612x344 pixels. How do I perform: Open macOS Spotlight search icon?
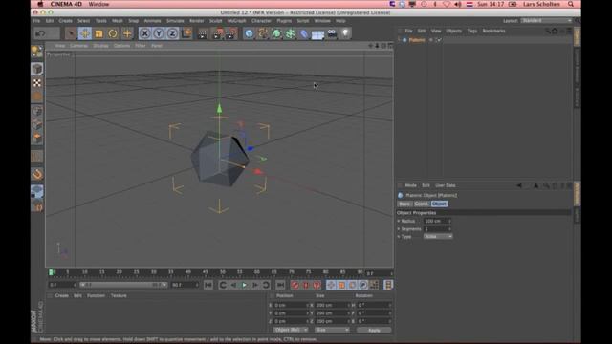(571, 4)
